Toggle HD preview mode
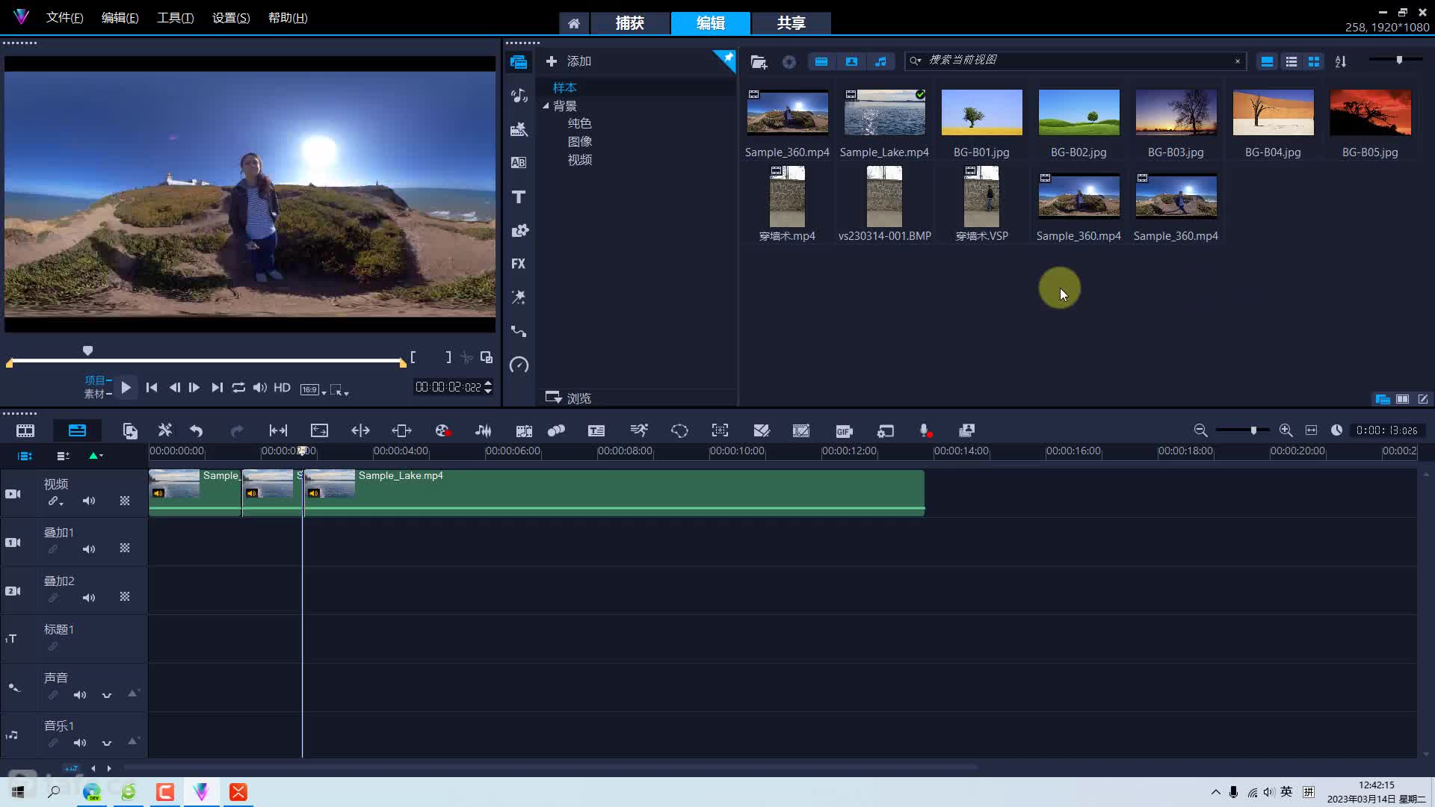 pyautogui.click(x=282, y=387)
